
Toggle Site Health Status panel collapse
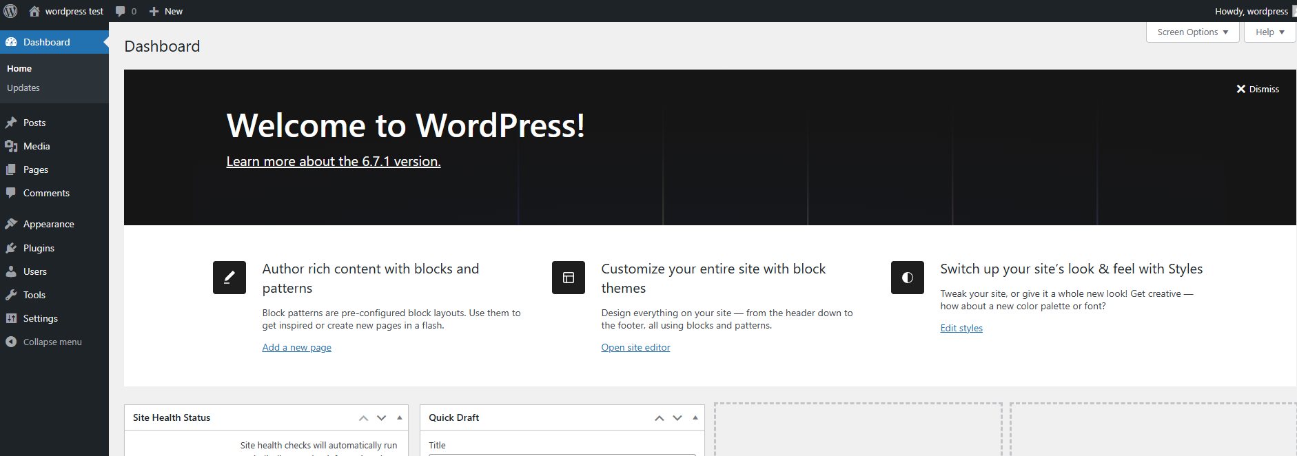[399, 417]
